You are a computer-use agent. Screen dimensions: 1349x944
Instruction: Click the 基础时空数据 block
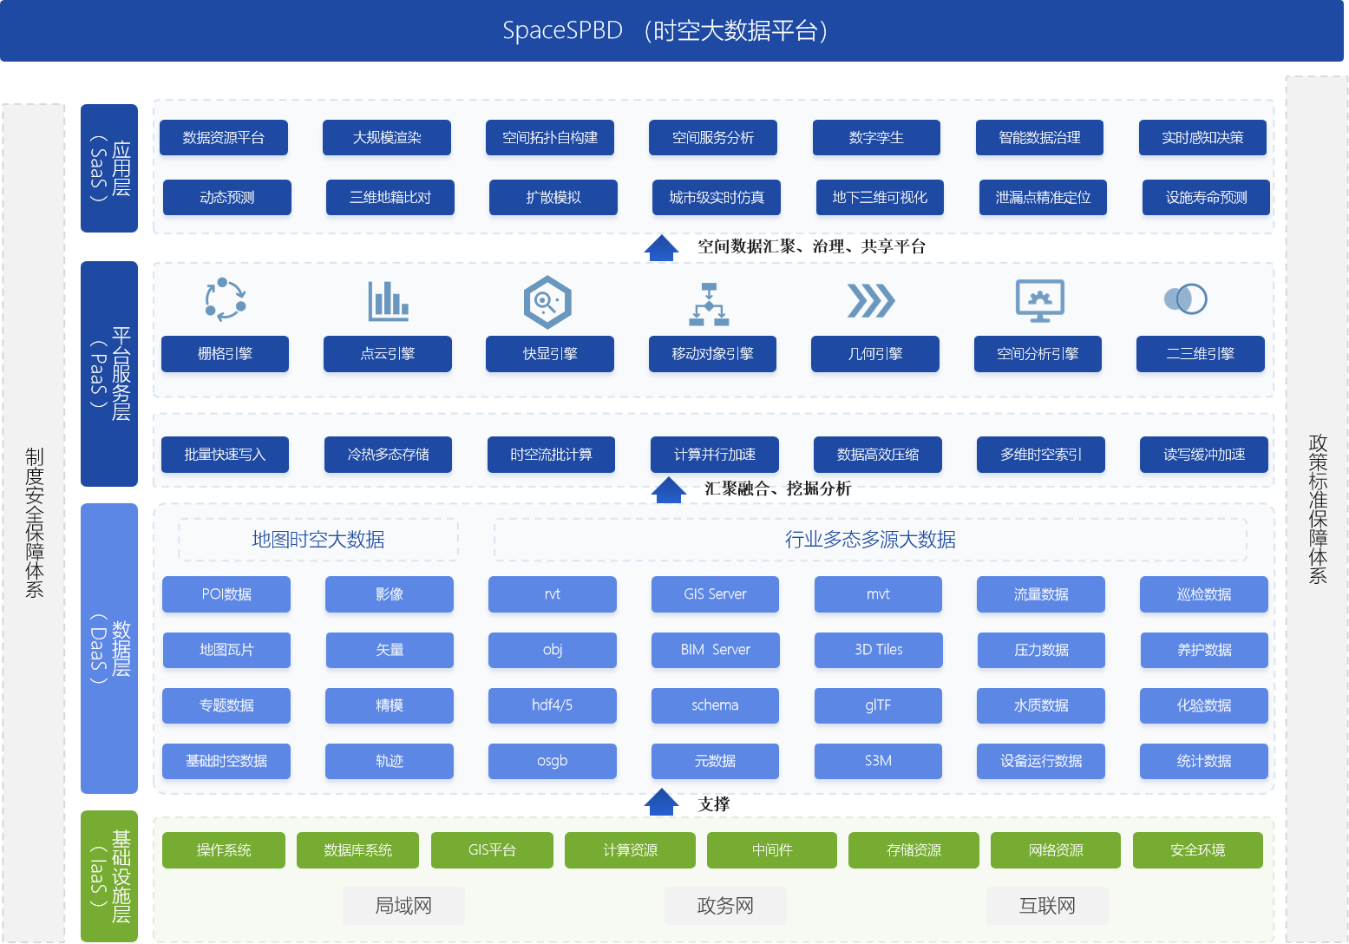(226, 761)
